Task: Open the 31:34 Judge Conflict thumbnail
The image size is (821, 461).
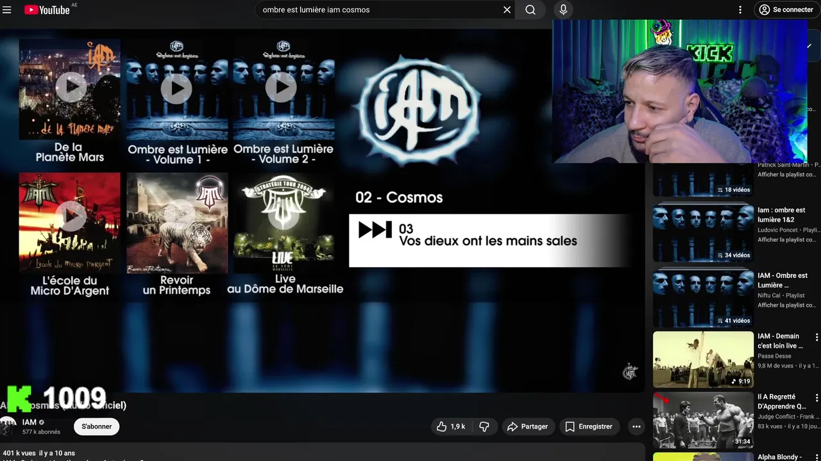Action: pos(703,420)
